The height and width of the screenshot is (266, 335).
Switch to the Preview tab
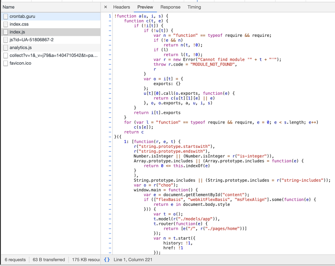point(145,7)
